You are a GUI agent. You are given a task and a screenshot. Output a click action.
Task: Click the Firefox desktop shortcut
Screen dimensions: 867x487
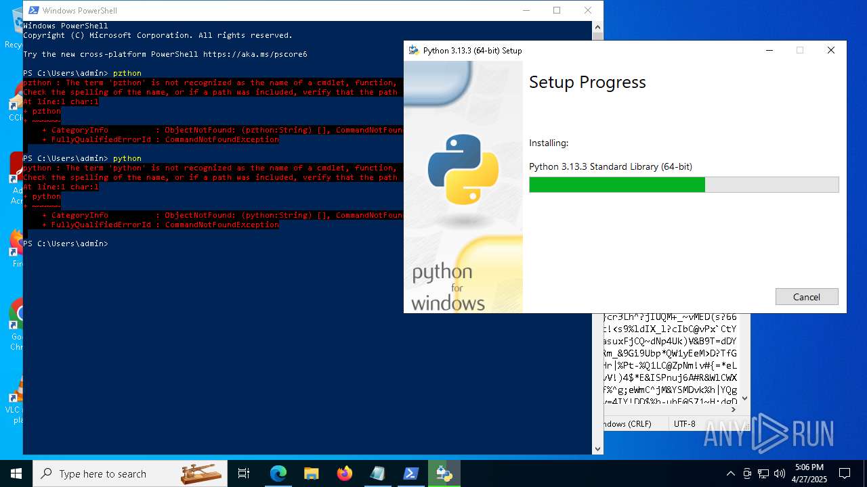(16, 248)
